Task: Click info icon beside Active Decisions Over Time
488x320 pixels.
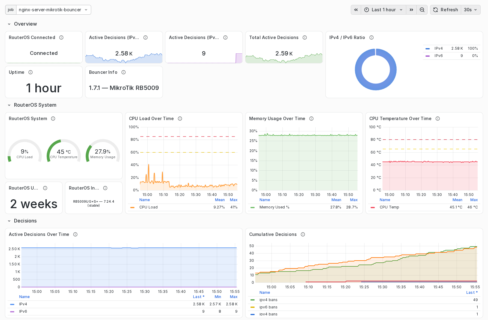Action: [x=75, y=234]
